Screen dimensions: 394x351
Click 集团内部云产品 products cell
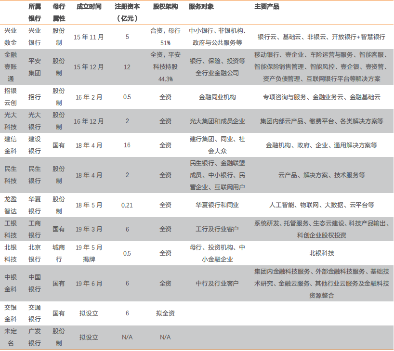pyautogui.click(x=321, y=121)
